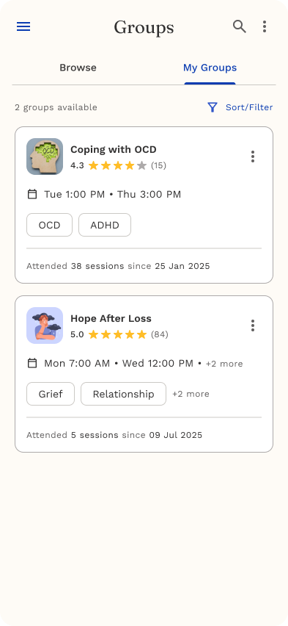
Task: Open the header overflow menu
Action: (x=265, y=26)
